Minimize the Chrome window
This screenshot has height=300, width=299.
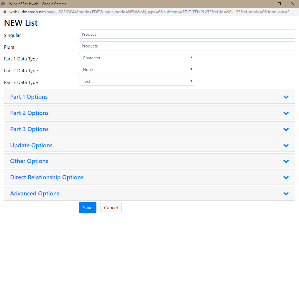[266, 4]
